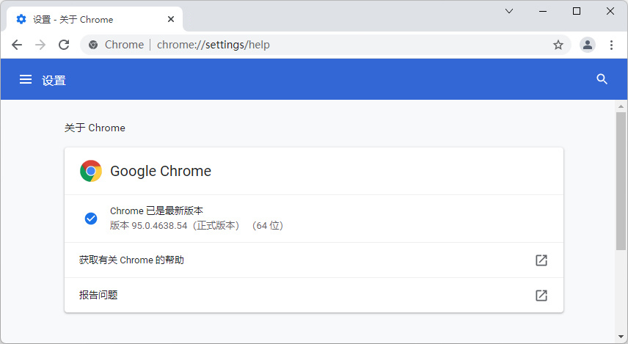Click the 设置 header title
628x344 pixels.
pos(54,81)
